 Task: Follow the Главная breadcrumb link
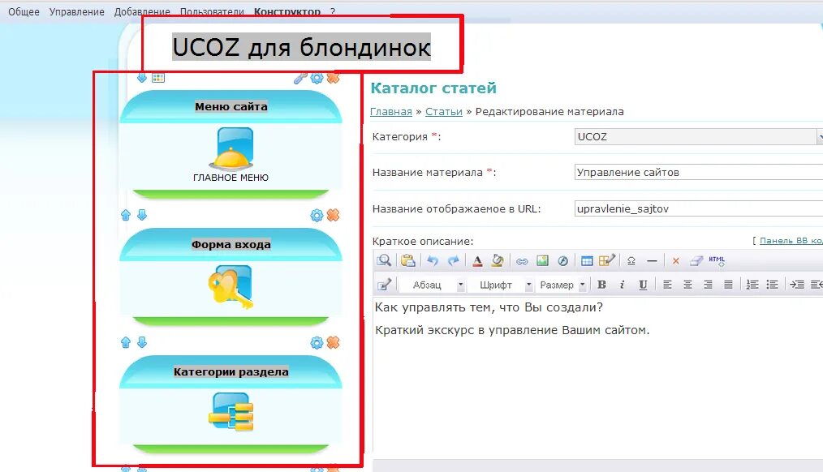click(391, 112)
